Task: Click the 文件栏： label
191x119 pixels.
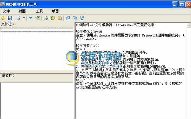Action: 7,24
